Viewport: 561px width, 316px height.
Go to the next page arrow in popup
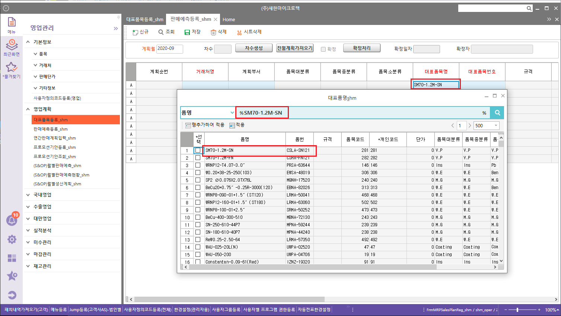click(470, 125)
